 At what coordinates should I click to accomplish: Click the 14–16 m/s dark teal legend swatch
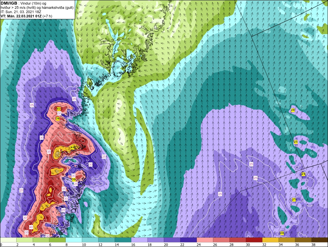[x=123, y=240]
